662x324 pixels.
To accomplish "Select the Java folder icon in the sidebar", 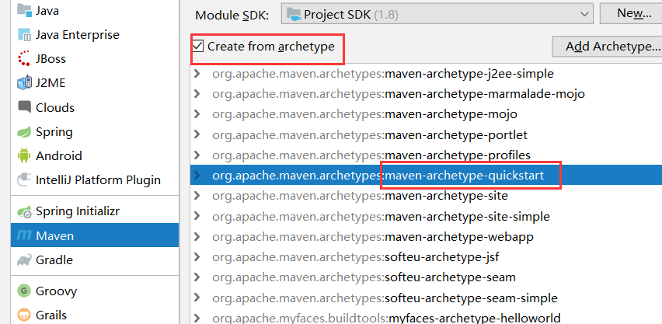I will pyautogui.click(x=24, y=10).
